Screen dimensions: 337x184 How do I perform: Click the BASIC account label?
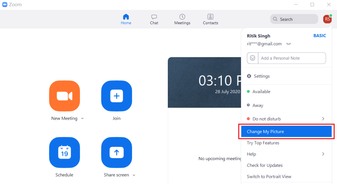coord(319,36)
